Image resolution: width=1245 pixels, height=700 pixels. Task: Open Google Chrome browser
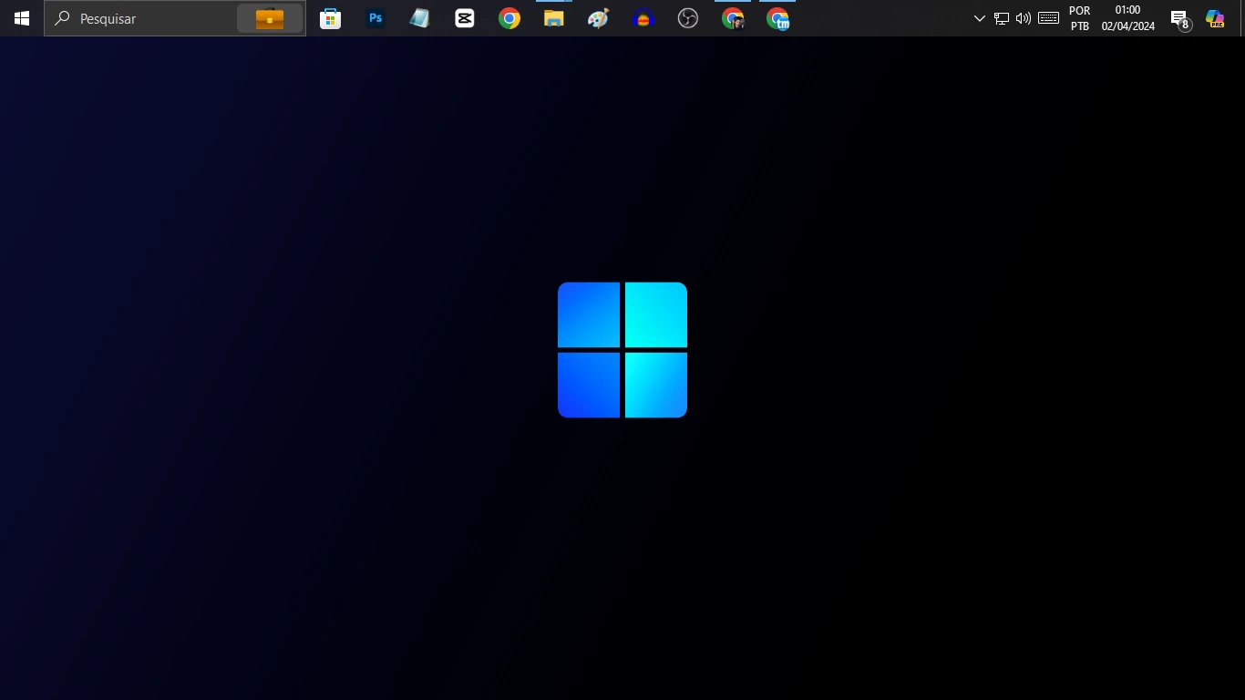(x=509, y=18)
